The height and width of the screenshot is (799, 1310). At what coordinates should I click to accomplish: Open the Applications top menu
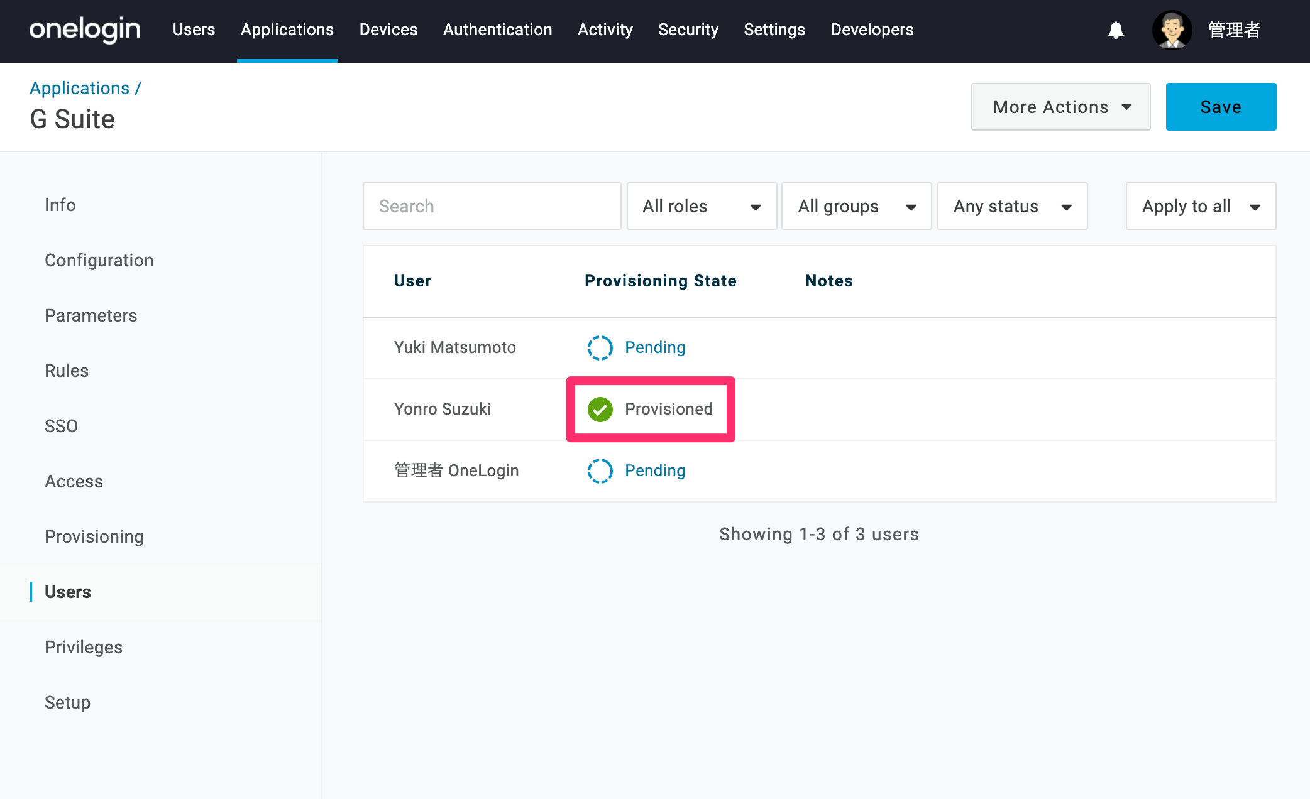click(x=287, y=30)
